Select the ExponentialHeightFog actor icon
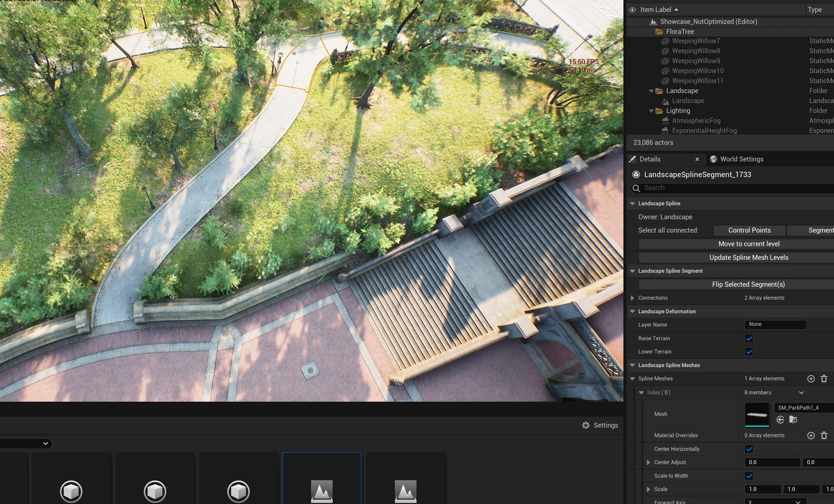This screenshot has height=504, width=834. point(665,130)
